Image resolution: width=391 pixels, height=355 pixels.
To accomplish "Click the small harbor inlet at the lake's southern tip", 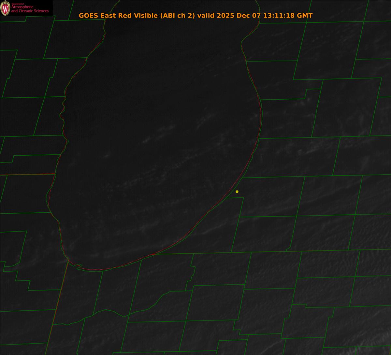I will (x=78, y=266).
